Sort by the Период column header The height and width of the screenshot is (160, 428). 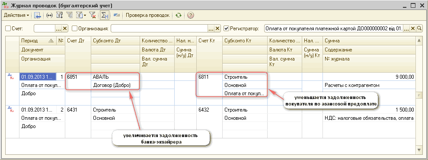point(38,41)
